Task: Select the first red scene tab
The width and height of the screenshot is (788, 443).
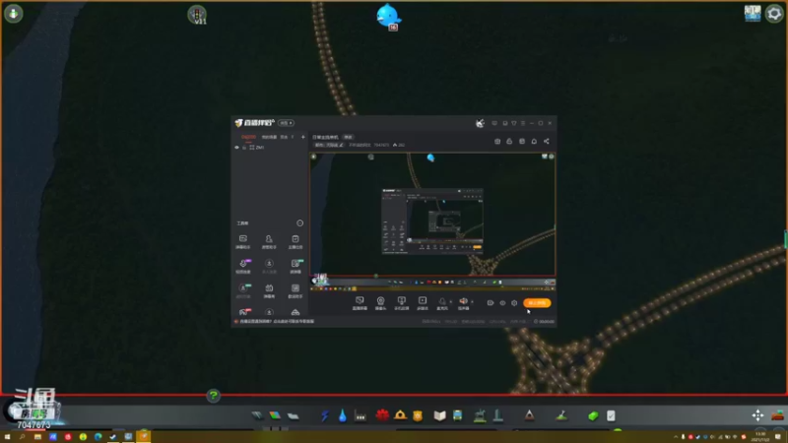Action: coord(248,137)
